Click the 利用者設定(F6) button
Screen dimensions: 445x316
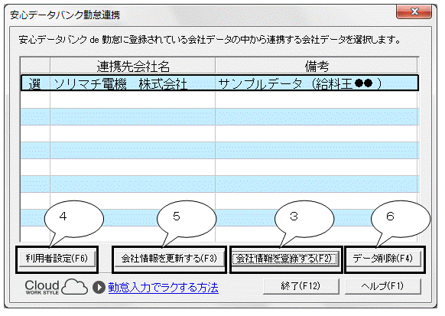point(57,259)
